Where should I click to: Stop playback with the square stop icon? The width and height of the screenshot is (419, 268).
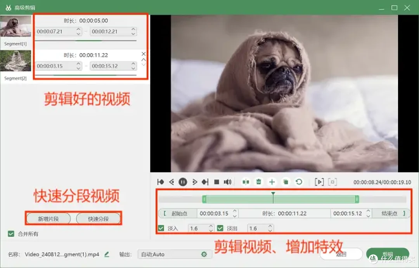coord(217,182)
